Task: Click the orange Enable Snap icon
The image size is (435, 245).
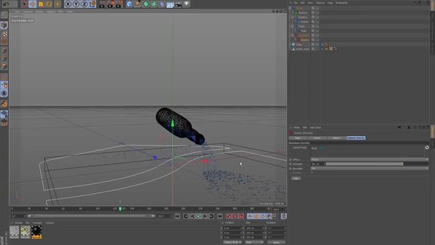Action: point(4,104)
